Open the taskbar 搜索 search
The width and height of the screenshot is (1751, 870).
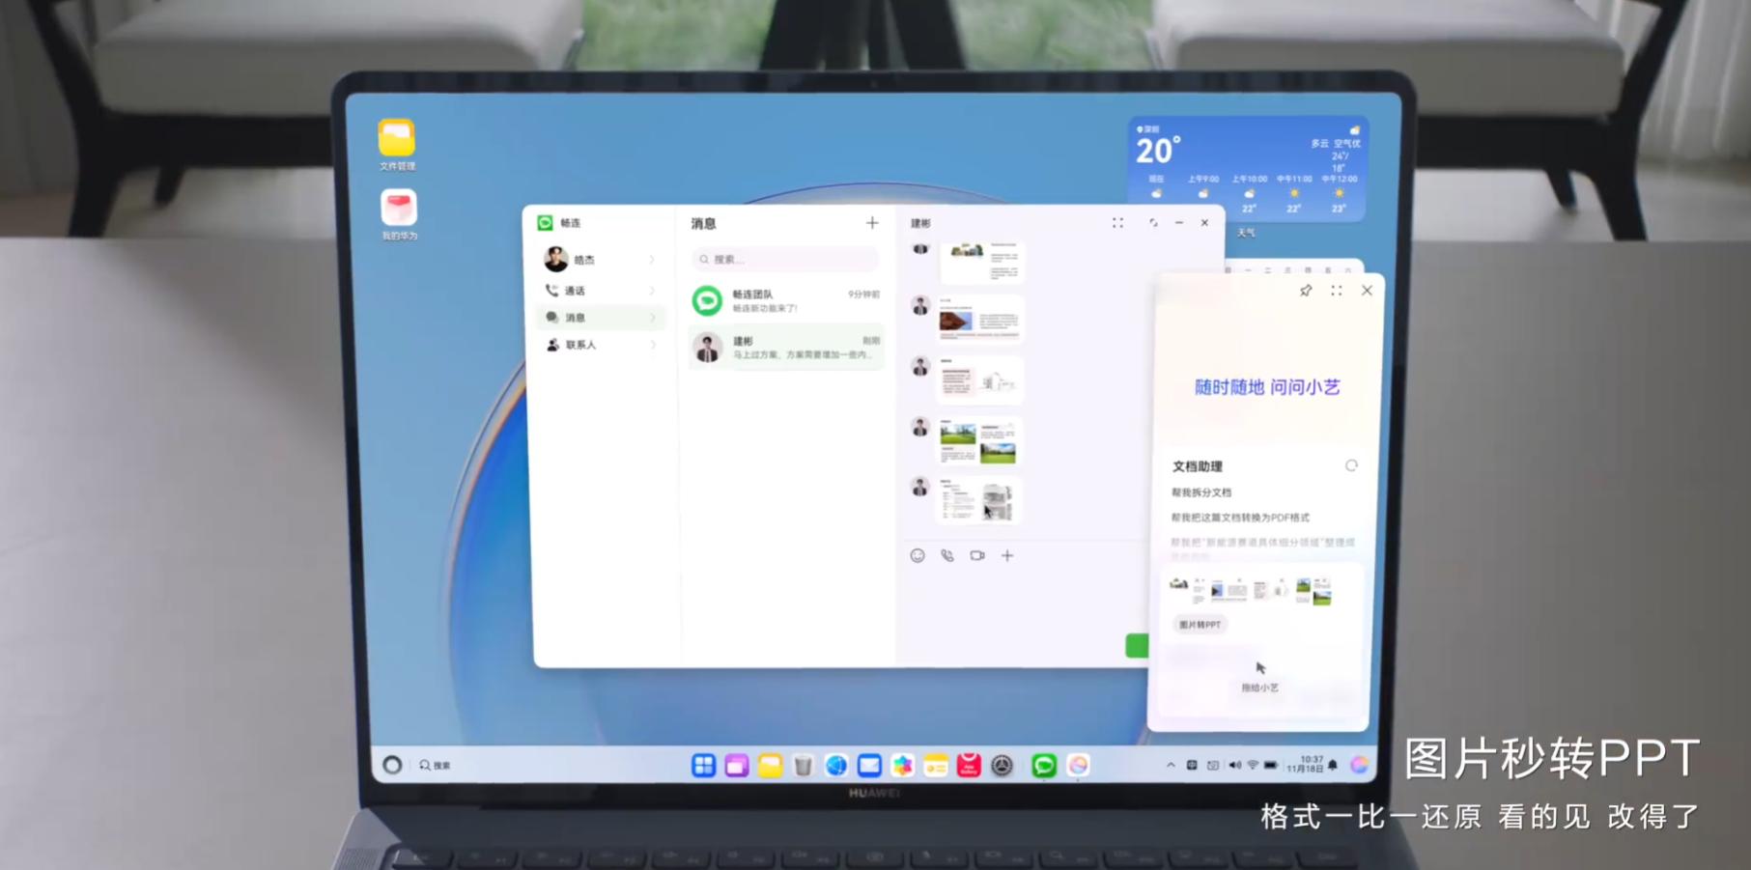(x=435, y=765)
